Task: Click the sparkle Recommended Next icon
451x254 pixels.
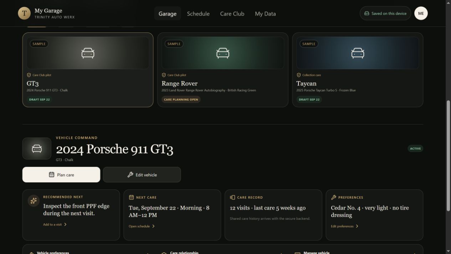Action: (x=34, y=201)
